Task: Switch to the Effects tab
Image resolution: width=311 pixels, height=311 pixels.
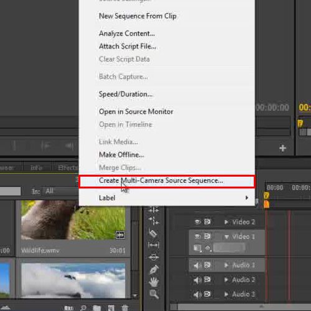Action: click(66, 167)
